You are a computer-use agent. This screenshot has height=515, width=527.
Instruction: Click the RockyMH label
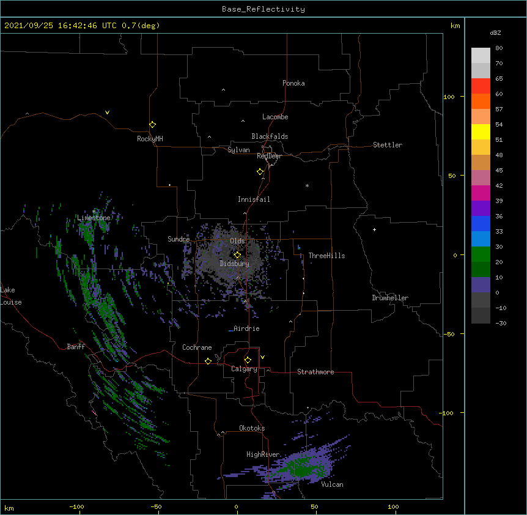150,139
